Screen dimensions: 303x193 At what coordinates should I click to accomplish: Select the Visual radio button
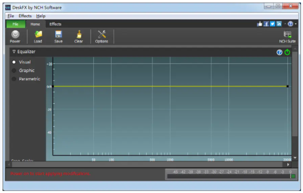[14, 62]
